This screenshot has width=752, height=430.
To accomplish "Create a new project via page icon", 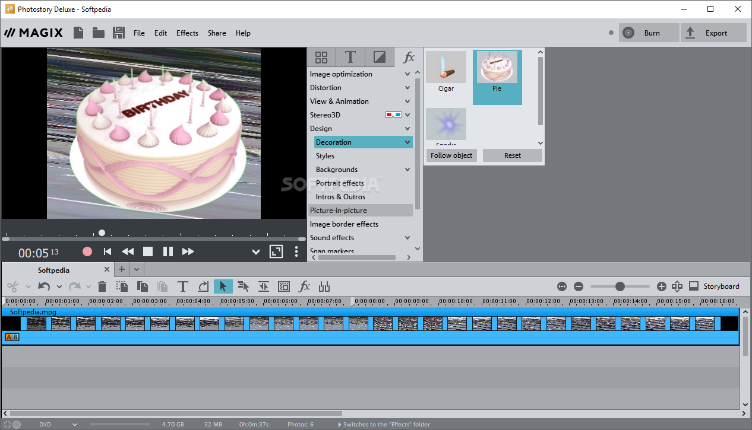I will (78, 33).
